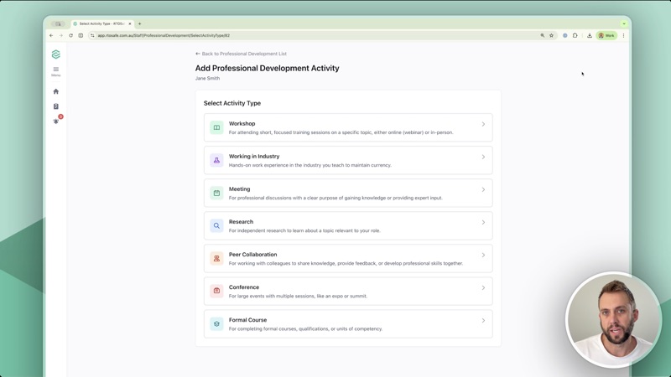Switch to the Select Activity Type tab
Viewport: 671px width, 377px height.
pyautogui.click(x=101, y=24)
